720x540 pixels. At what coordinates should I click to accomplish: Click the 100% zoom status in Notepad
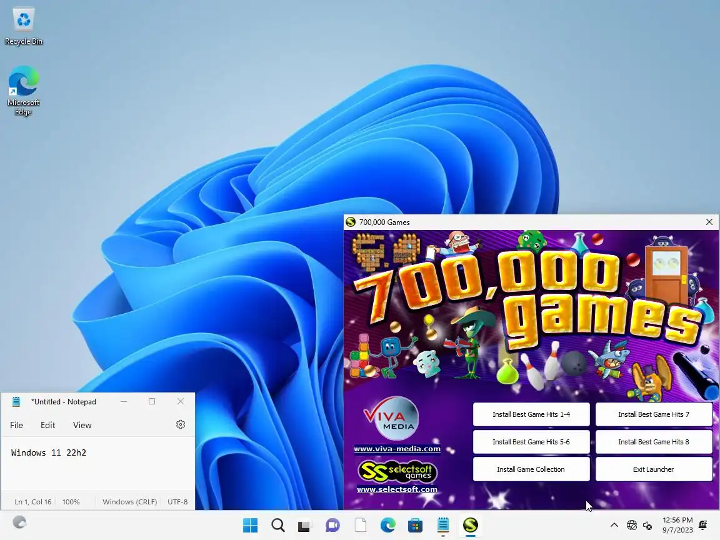[x=71, y=502]
